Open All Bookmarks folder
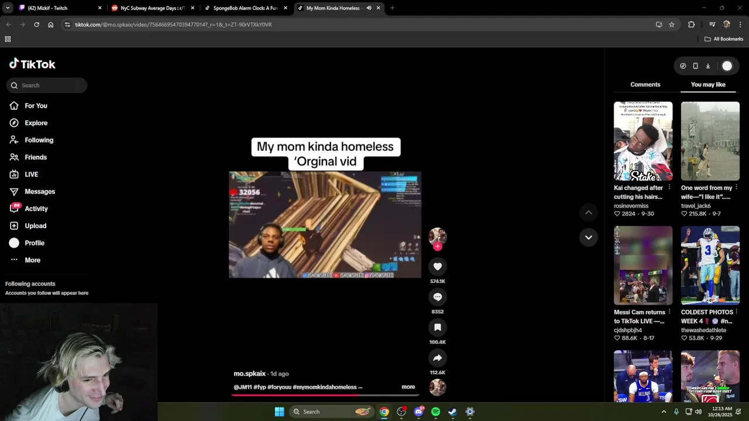 (x=723, y=39)
